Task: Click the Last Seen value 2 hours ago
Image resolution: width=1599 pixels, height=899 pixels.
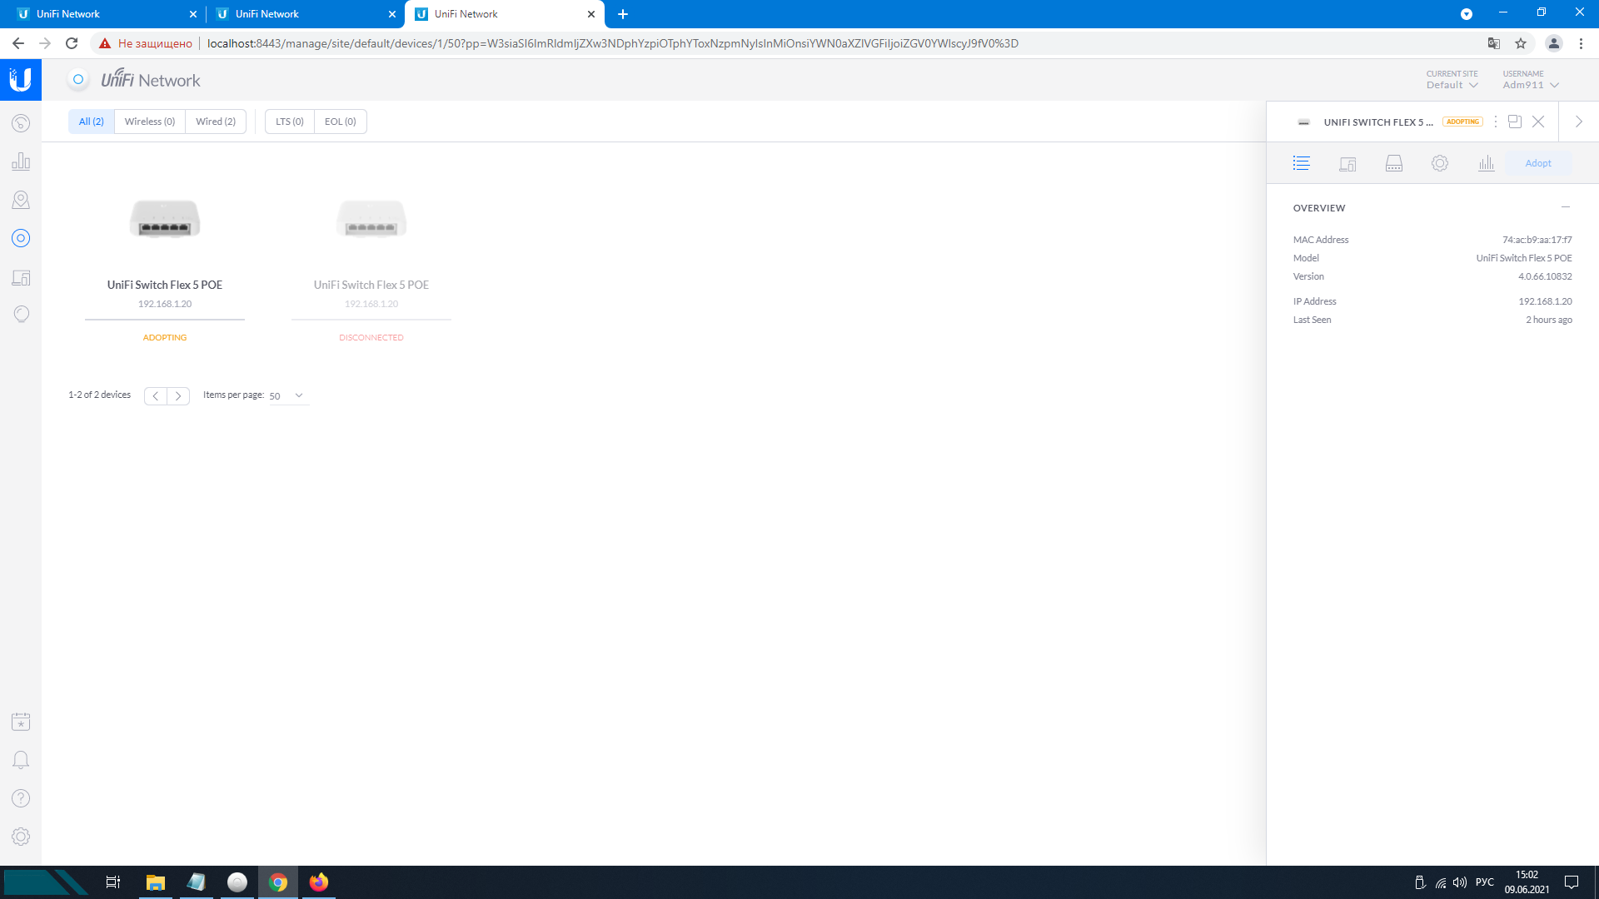Action: point(1549,320)
